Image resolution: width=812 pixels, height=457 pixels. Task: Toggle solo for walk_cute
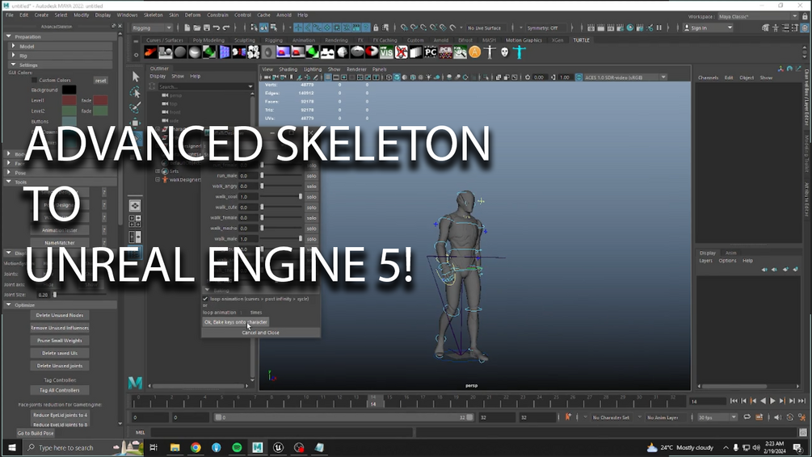tap(311, 207)
